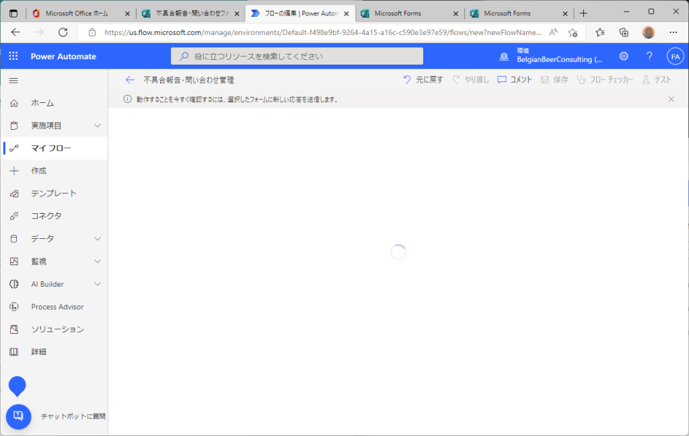
Task: Click the データ cylinder icon
Action: (x=14, y=239)
